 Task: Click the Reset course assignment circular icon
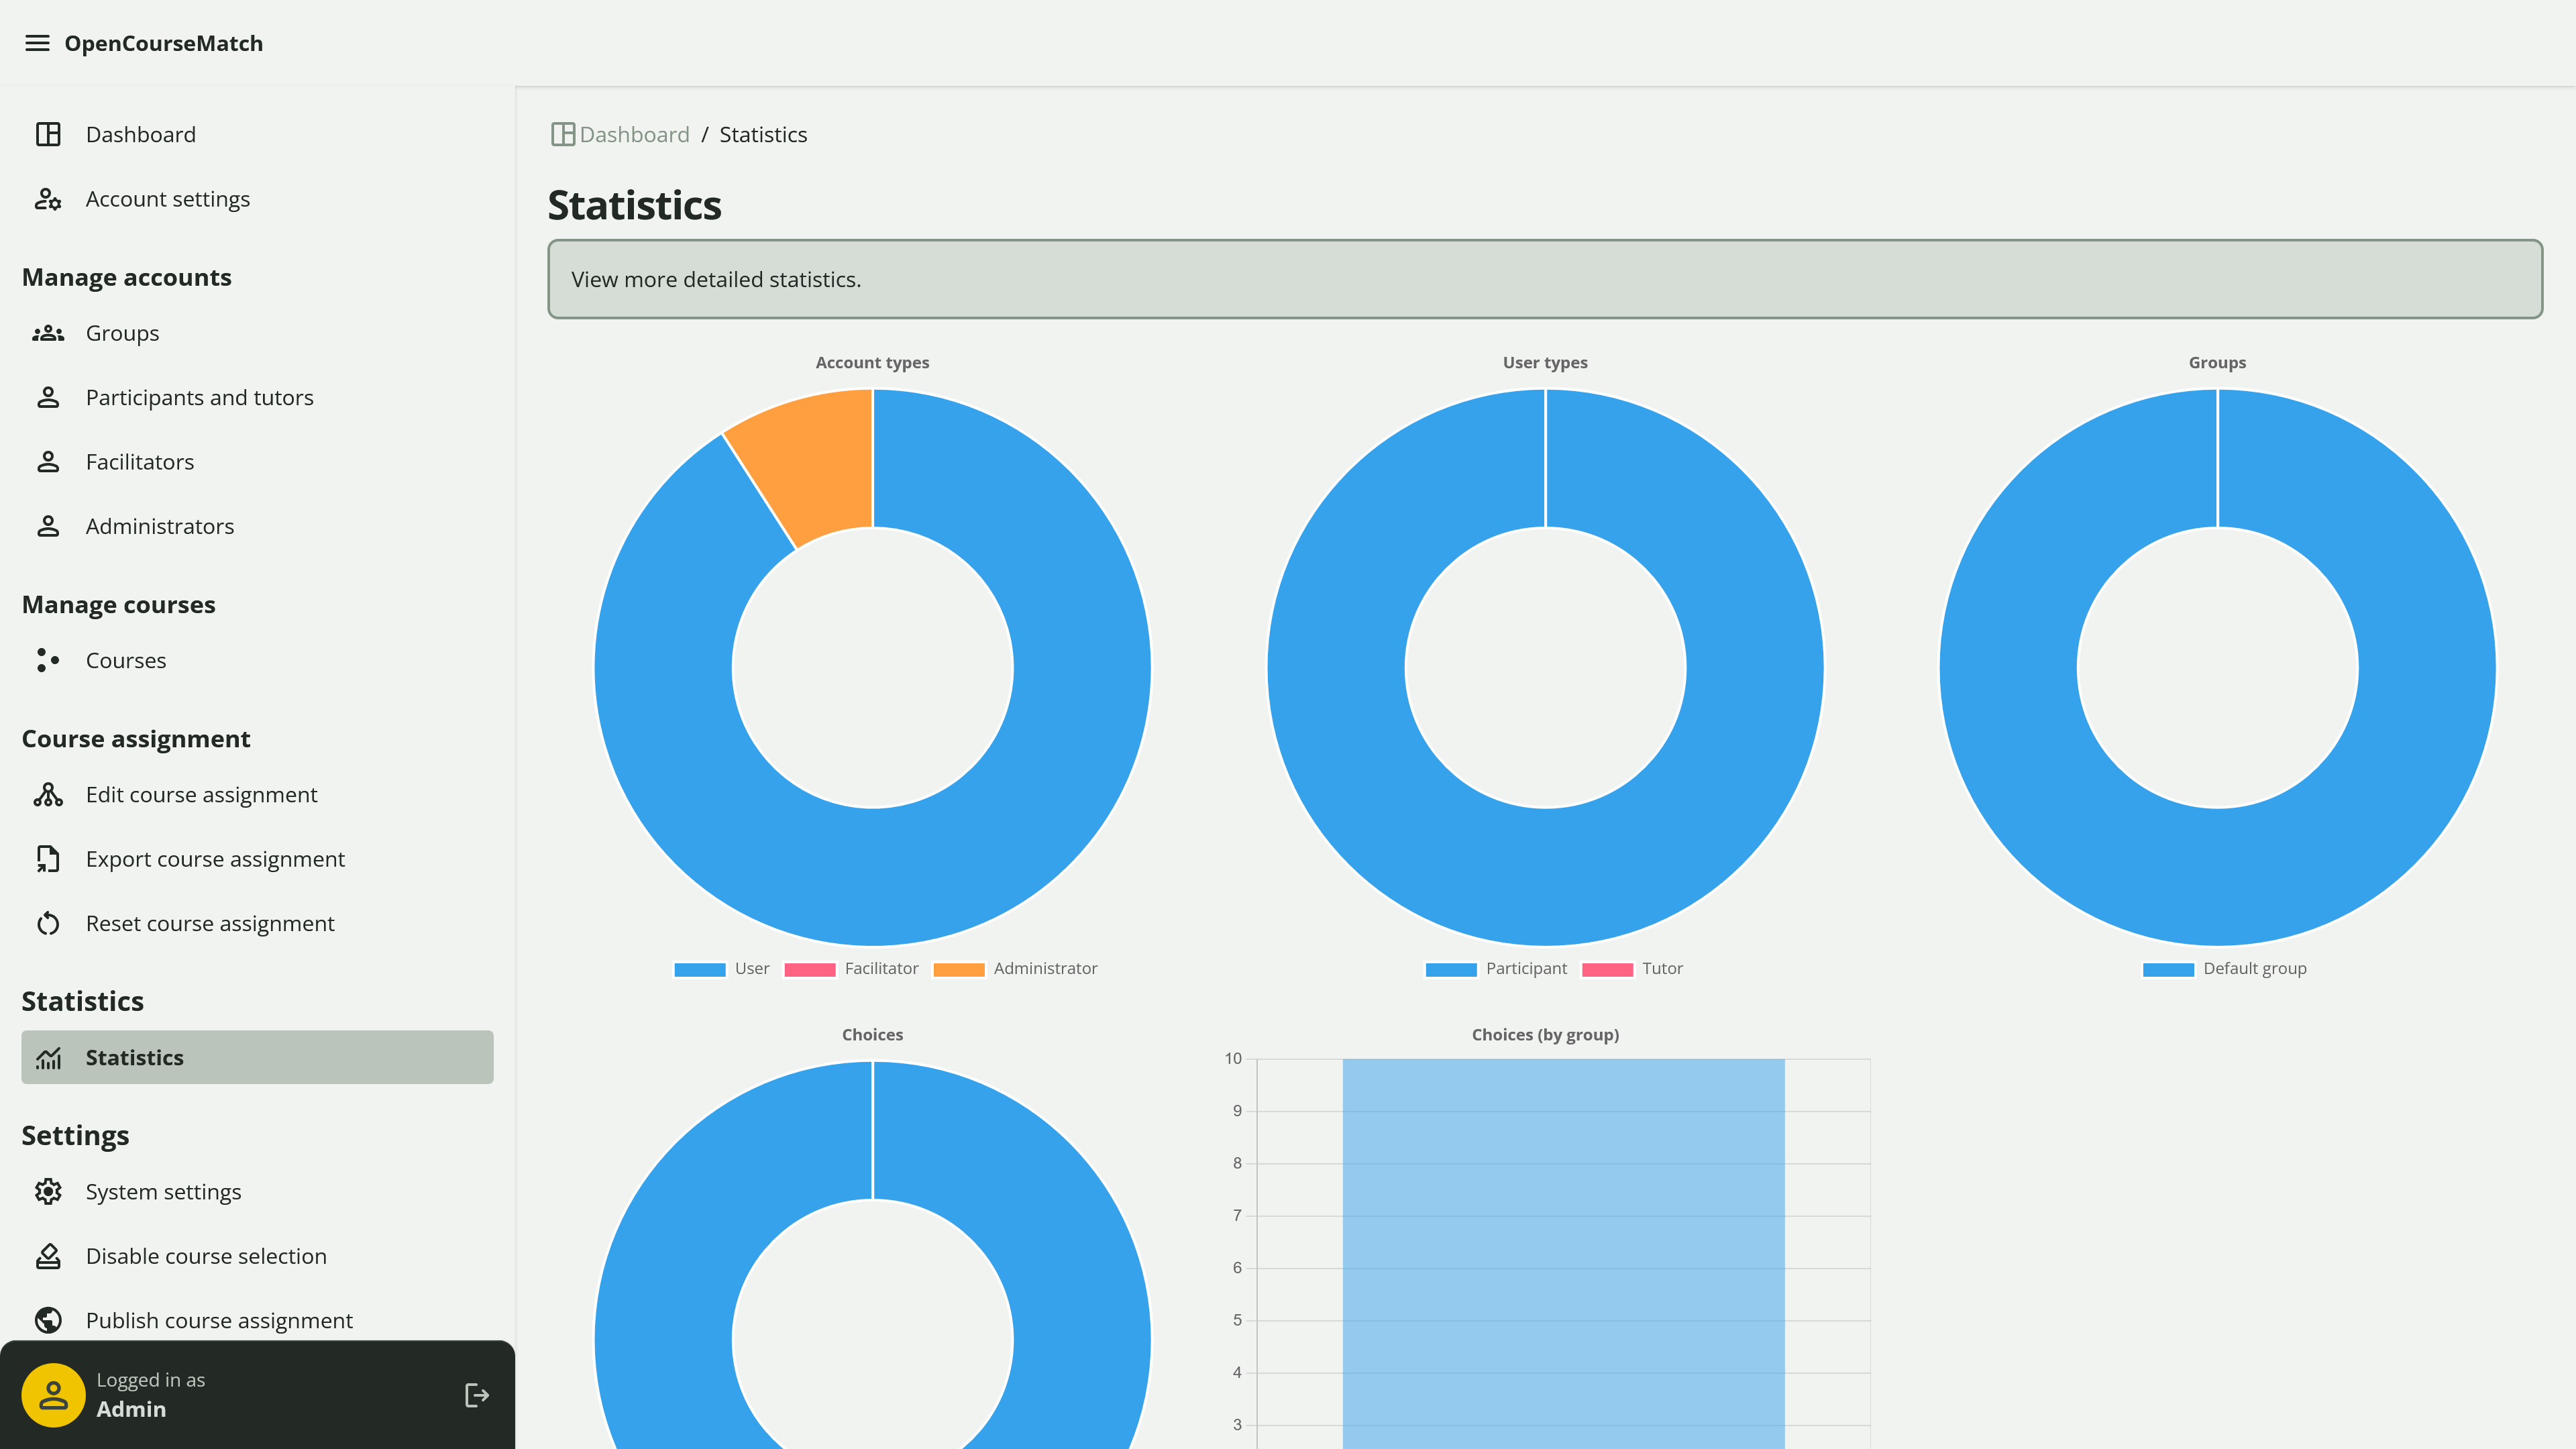click(48, 923)
